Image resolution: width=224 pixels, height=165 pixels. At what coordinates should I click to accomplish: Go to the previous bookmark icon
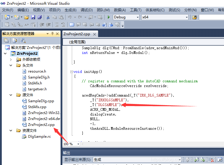click(x=78, y=25)
